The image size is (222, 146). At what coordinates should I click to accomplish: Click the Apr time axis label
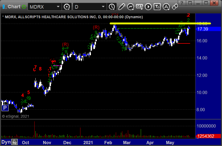tap(150, 143)
